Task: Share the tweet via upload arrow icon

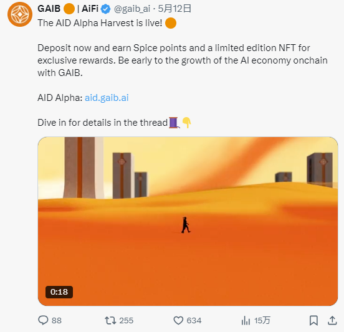Action: point(332,320)
